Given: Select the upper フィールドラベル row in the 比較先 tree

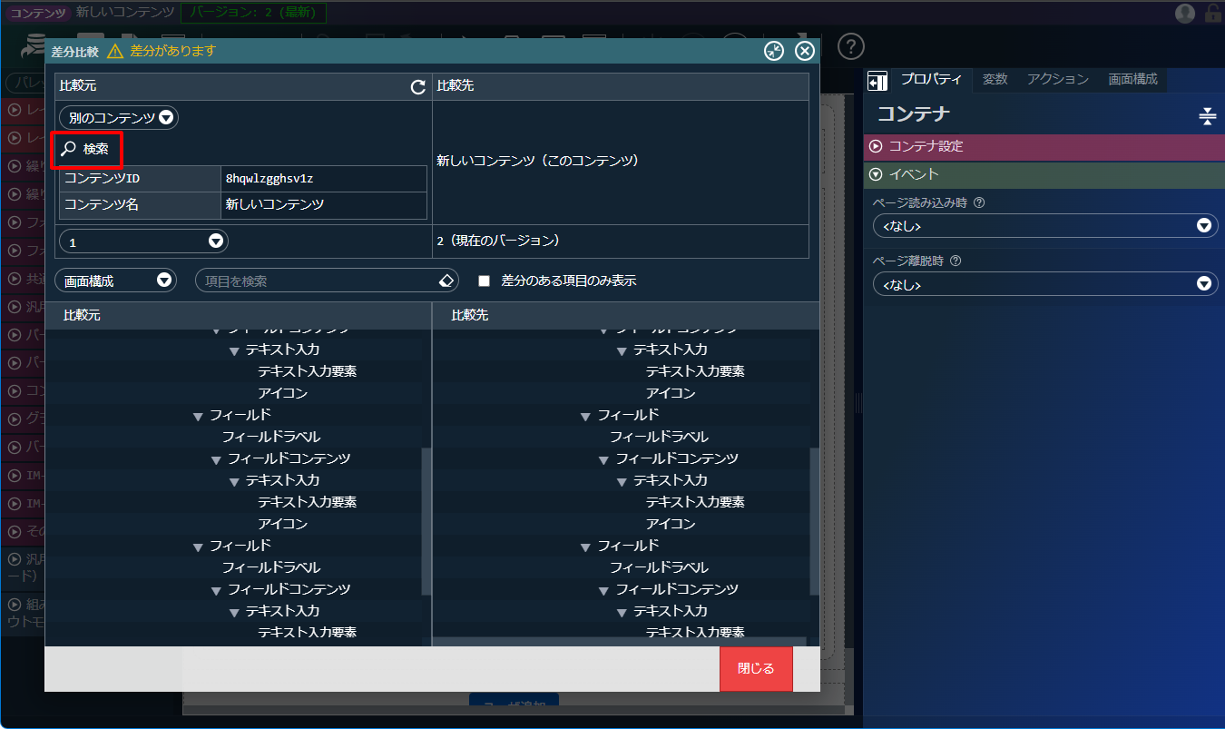Looking at the screenshot, I should pos(659,437).
